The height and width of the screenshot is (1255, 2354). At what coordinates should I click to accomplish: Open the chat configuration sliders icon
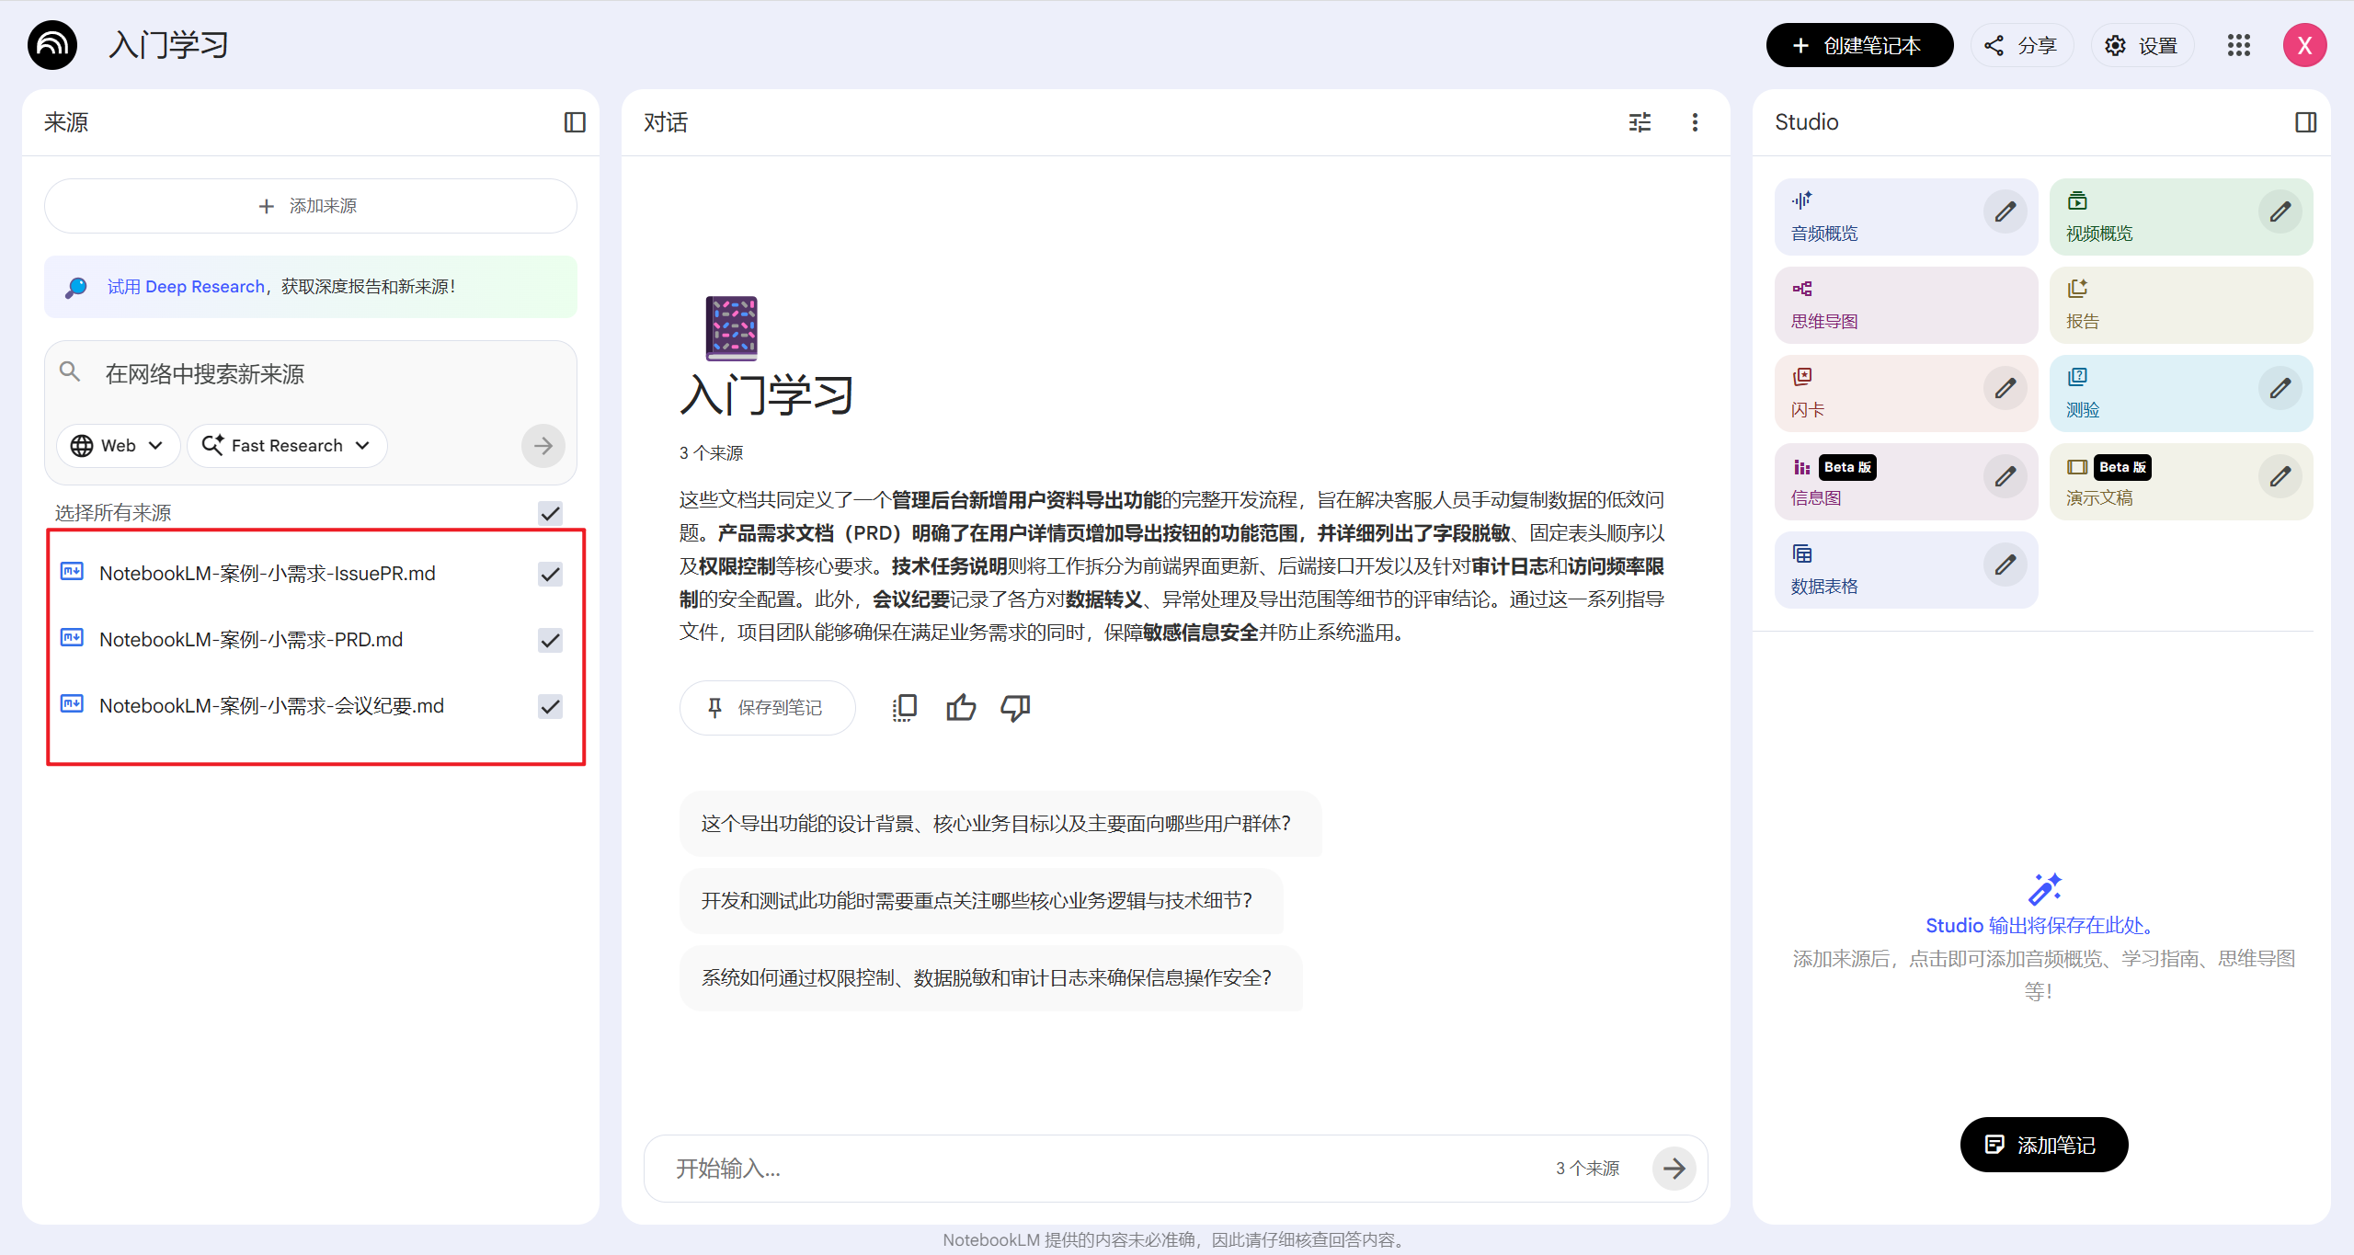pyautogui.click(x=1640, y=122)
